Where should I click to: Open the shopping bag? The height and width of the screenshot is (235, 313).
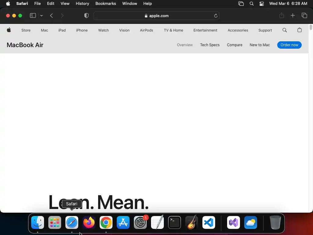(300, 30)
